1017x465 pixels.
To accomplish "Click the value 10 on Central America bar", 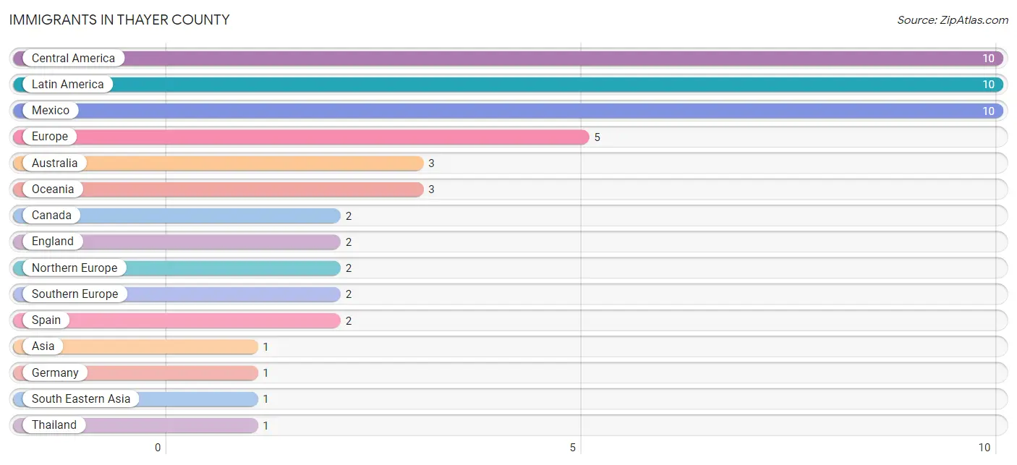I will coord(988,59).
